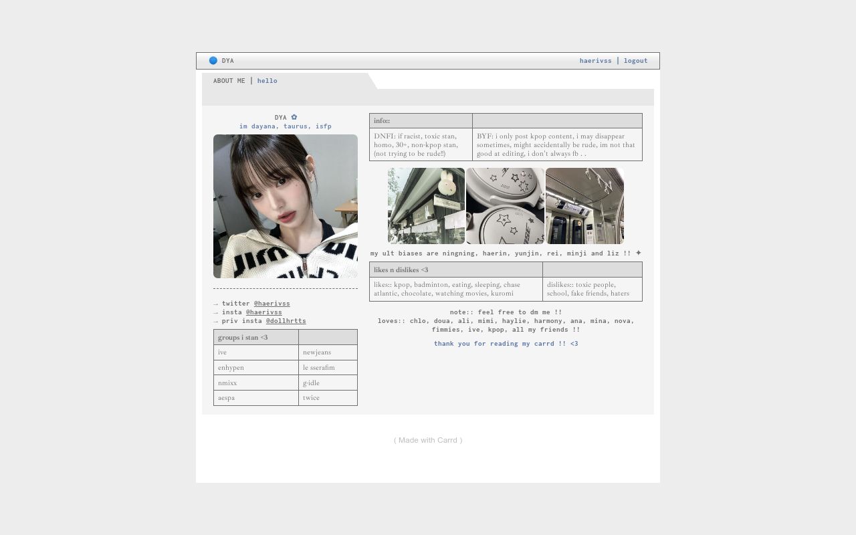Select the flower icon next to DYA heading
Viewport: 856px width, 535px height.
tap(294, 117)
